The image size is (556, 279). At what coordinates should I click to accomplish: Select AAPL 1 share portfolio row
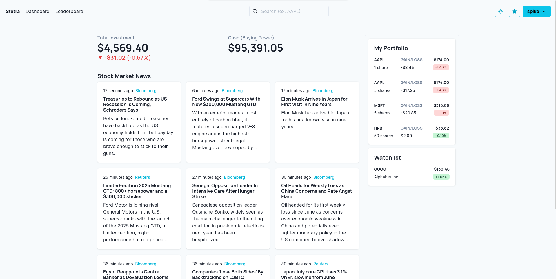[x=412, y=63]
